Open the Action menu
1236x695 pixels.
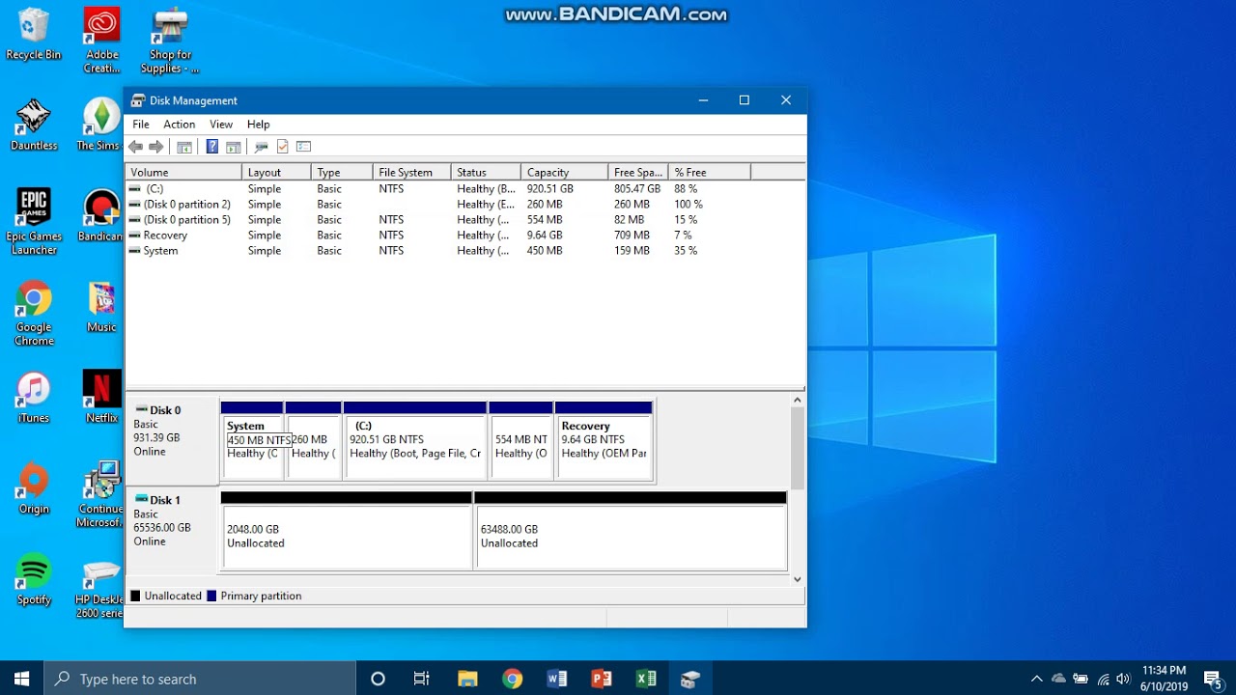point(180,125)
